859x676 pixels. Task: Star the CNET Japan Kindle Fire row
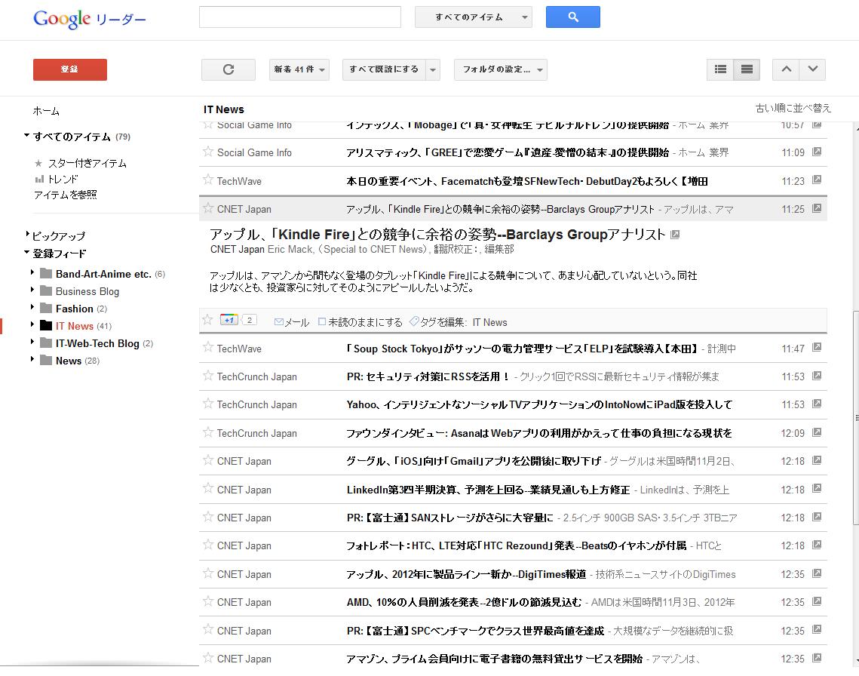point(207,207)
